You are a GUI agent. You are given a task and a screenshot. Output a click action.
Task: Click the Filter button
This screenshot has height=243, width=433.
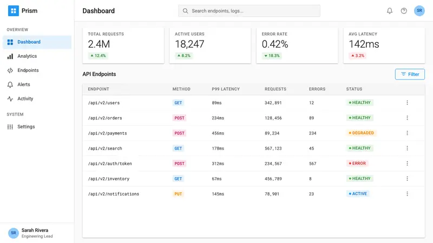click(x=410, y=74)
